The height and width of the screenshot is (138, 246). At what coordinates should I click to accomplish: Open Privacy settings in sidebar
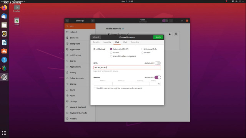click(x=80, y=72)
